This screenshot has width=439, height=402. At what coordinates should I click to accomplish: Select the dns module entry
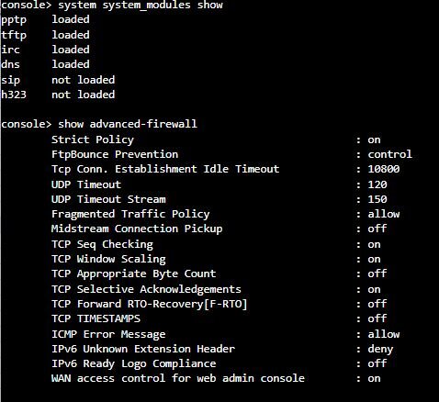45,64
